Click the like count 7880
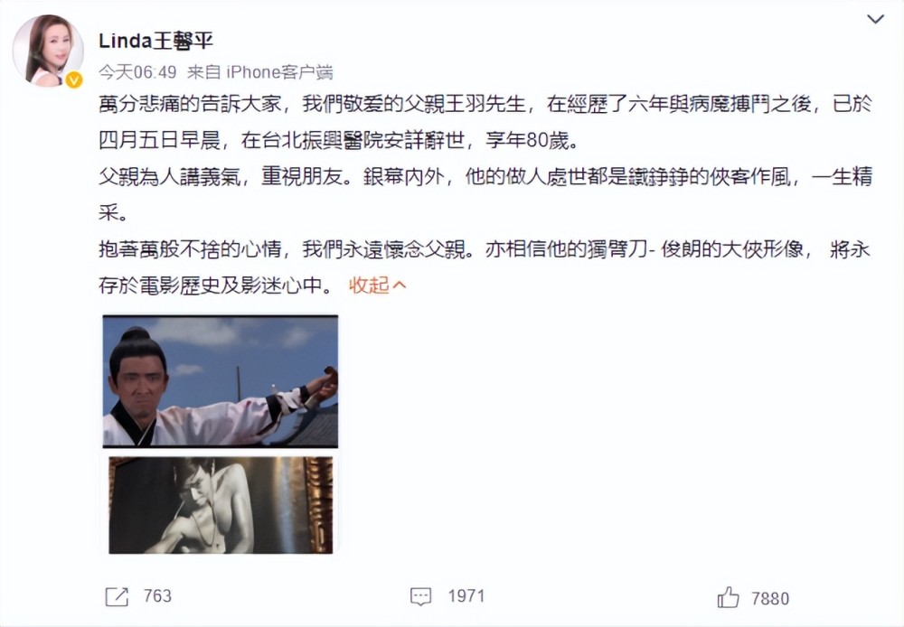Screen dimensions: 904x627 [770, 599]
